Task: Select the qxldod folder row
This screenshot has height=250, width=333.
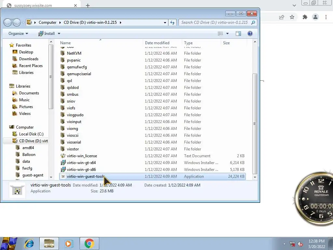Action: pos(153,88)
